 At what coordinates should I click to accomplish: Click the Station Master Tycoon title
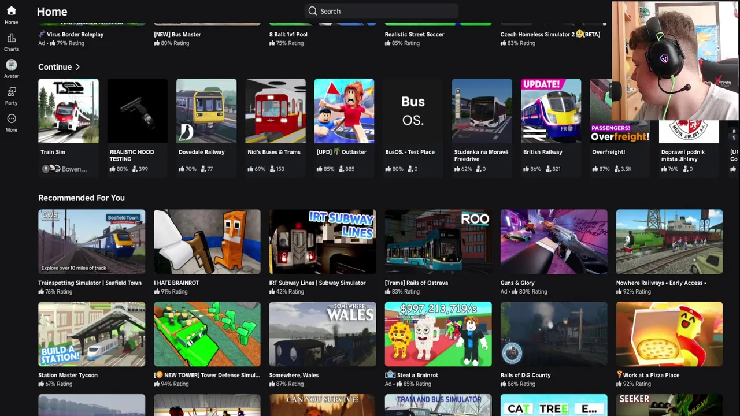[68, 375]
